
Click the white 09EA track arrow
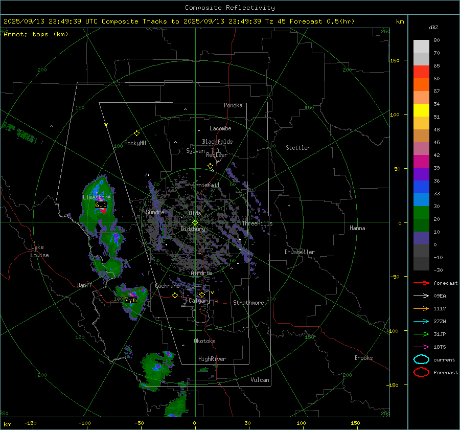click(x=421, y=296)
